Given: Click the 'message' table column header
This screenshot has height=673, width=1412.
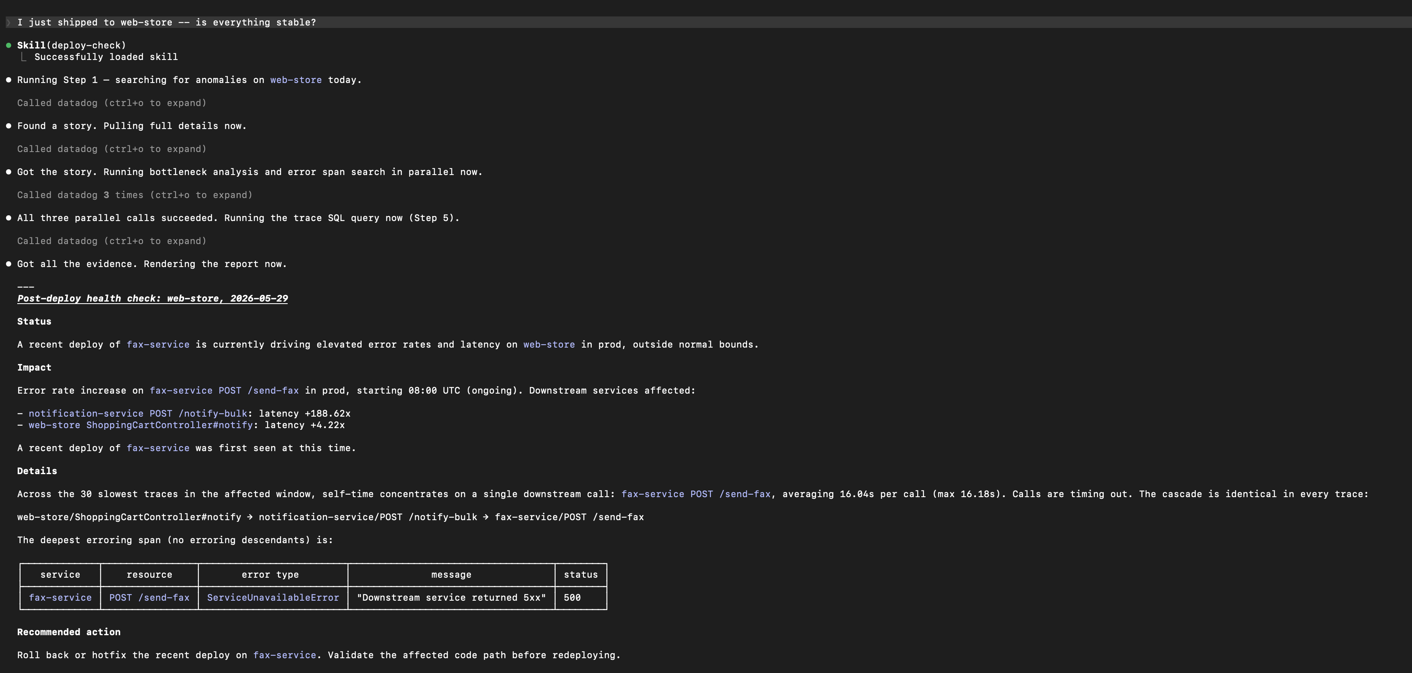Looking at the screenshot, I should (451, 575).
